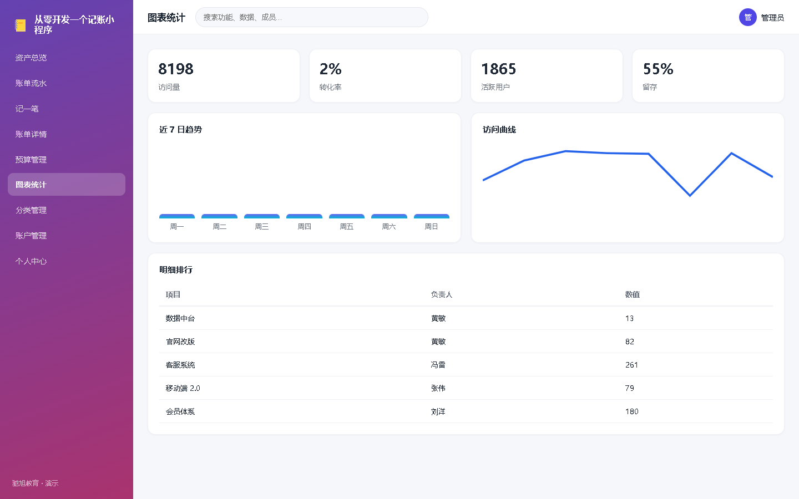Select the 客服系统 table row
The width and height of the screenshot is (799, 499).
tap(466, 365)
